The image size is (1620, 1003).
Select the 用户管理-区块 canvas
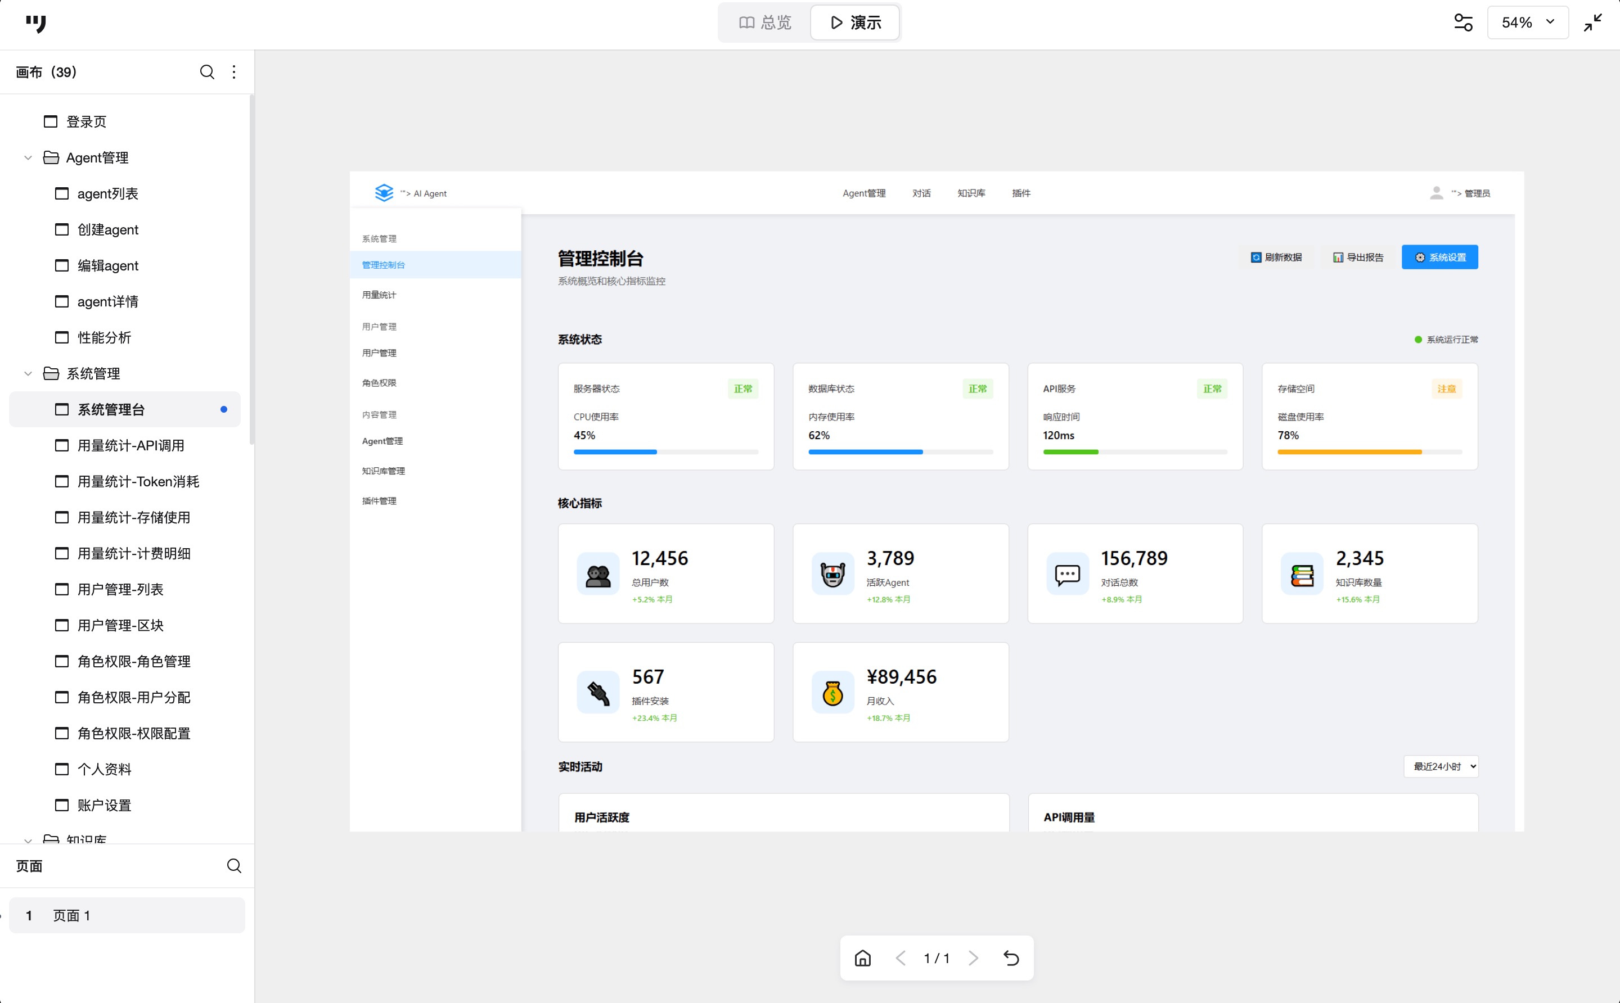point(125,625)
